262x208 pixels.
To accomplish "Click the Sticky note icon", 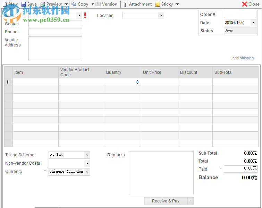I will pyautogui.click(x=158, y=4).
